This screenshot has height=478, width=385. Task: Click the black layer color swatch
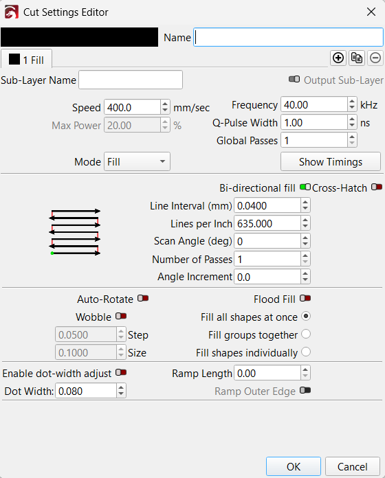pyautogui.click(x=79, y=37)
